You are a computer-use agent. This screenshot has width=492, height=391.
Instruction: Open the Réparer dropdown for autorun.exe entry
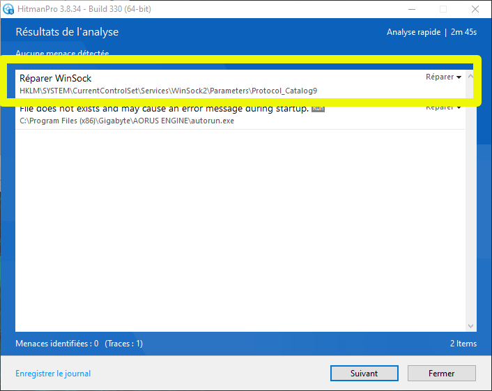click(443, 107)
